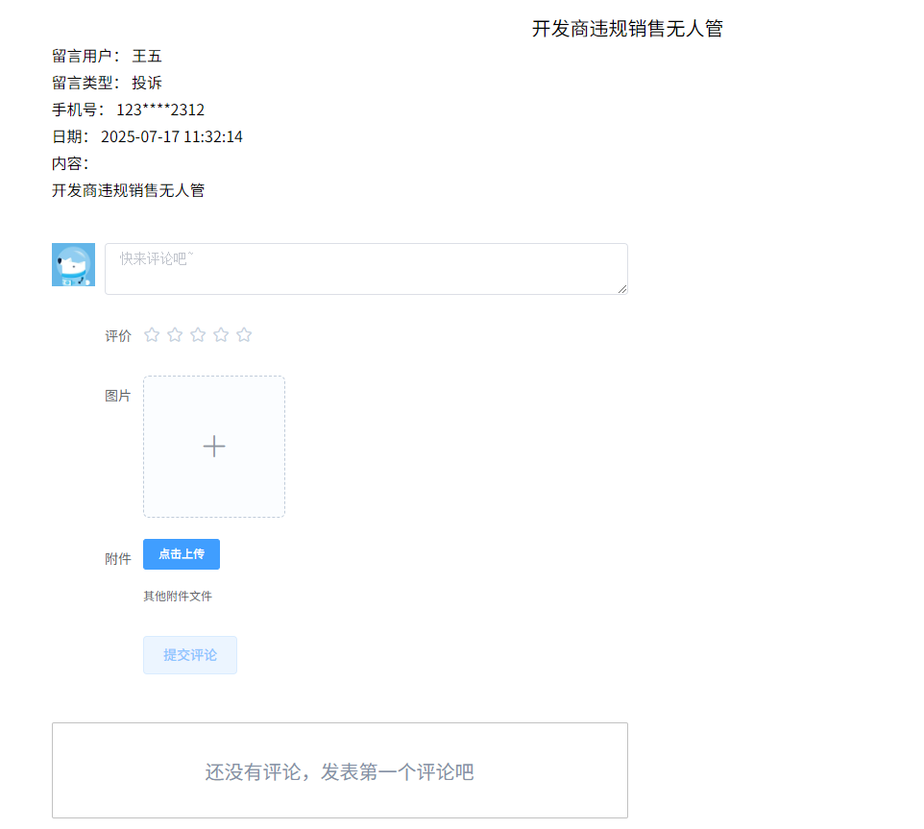Choose the fourth star rating
924x829 pixels.
[221, 335]
